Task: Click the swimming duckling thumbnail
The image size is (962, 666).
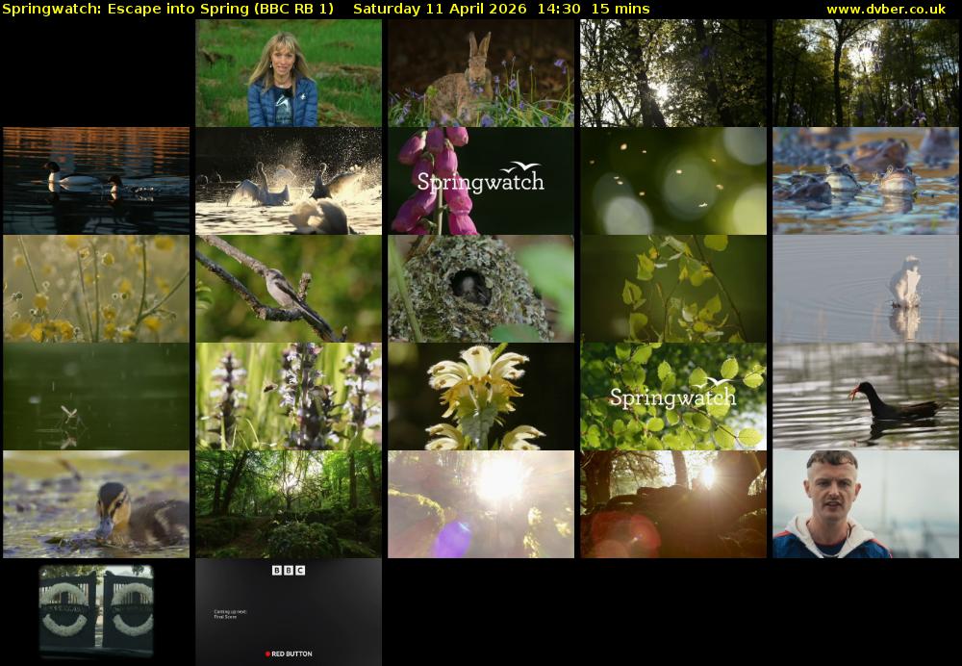Action: [x=96, y=503]
